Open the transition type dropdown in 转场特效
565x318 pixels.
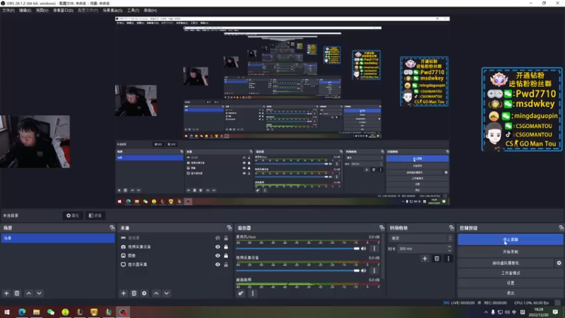tap(421, 238)
